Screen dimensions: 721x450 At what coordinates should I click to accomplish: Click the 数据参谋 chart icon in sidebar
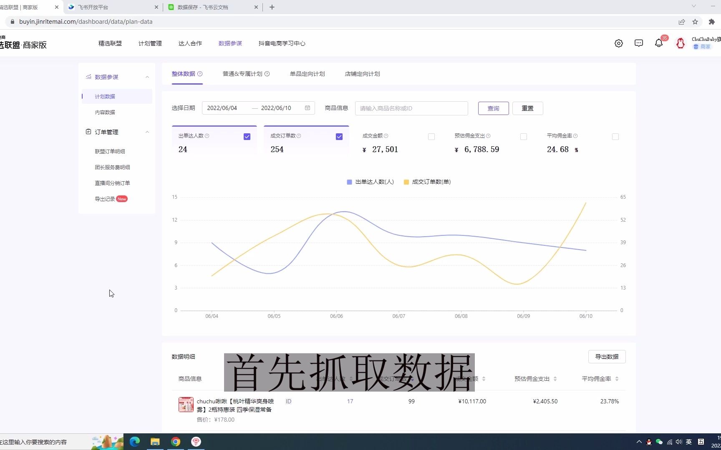pos(88,77)
